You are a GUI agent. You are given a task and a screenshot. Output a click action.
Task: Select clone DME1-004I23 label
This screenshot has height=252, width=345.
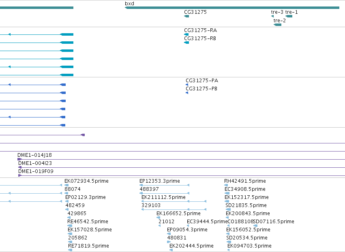click(35, 163)
